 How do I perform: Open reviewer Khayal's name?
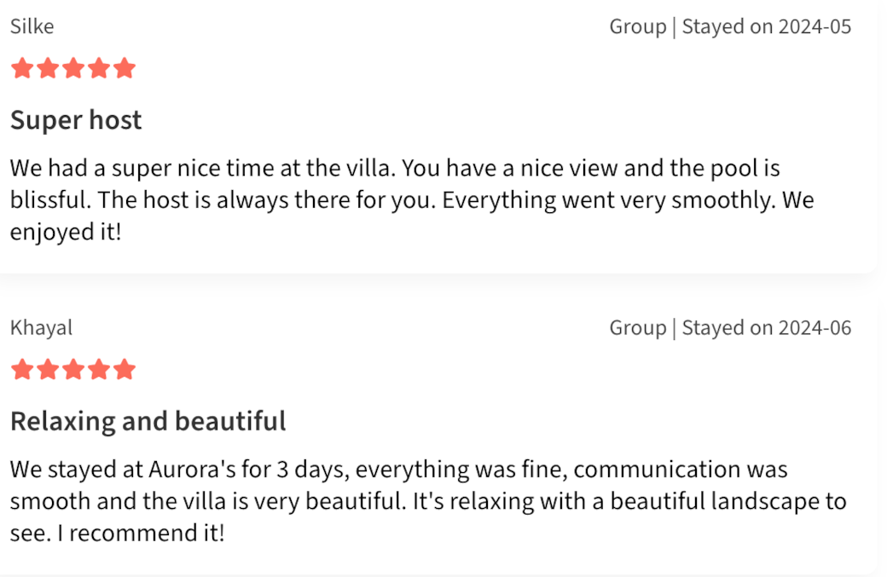41,328
